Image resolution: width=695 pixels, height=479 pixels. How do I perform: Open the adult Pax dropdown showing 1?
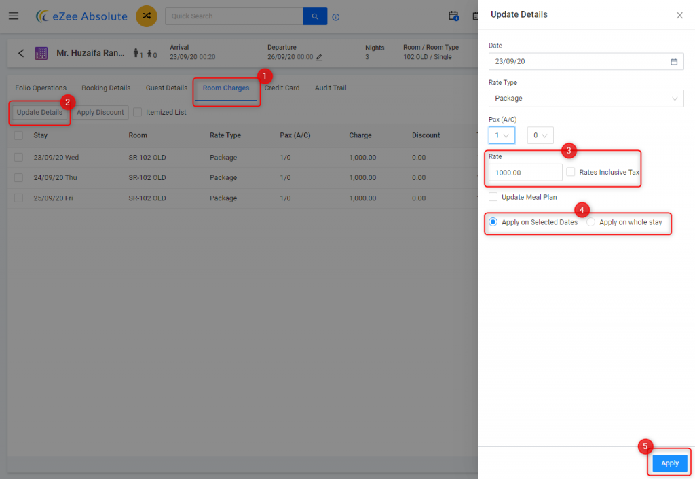[502, 135]
